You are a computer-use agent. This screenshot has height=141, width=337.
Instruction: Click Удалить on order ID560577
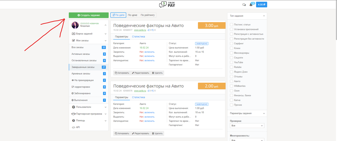click(157, 73)
